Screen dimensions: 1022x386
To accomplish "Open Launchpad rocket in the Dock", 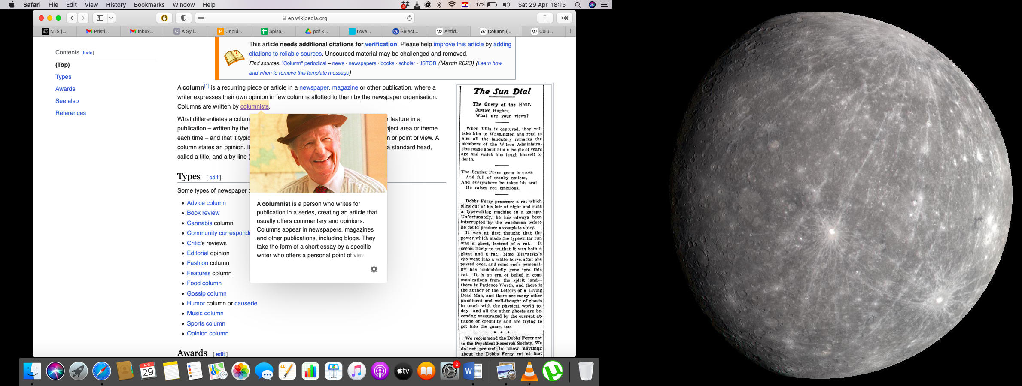I will click(79, 371).
